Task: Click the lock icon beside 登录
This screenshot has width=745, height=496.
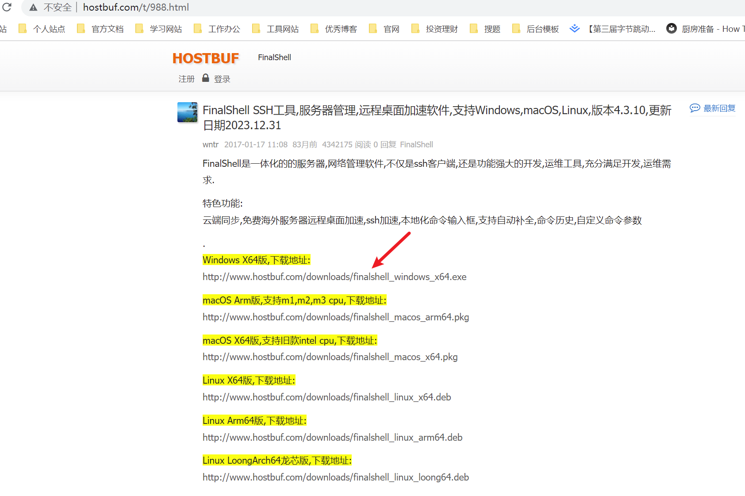Action: pyautogui.click(x=205, y=78)
